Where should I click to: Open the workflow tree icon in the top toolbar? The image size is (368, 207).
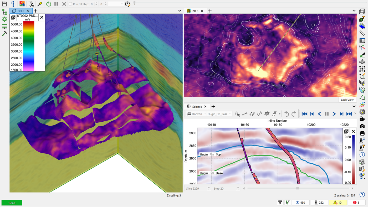13,4
